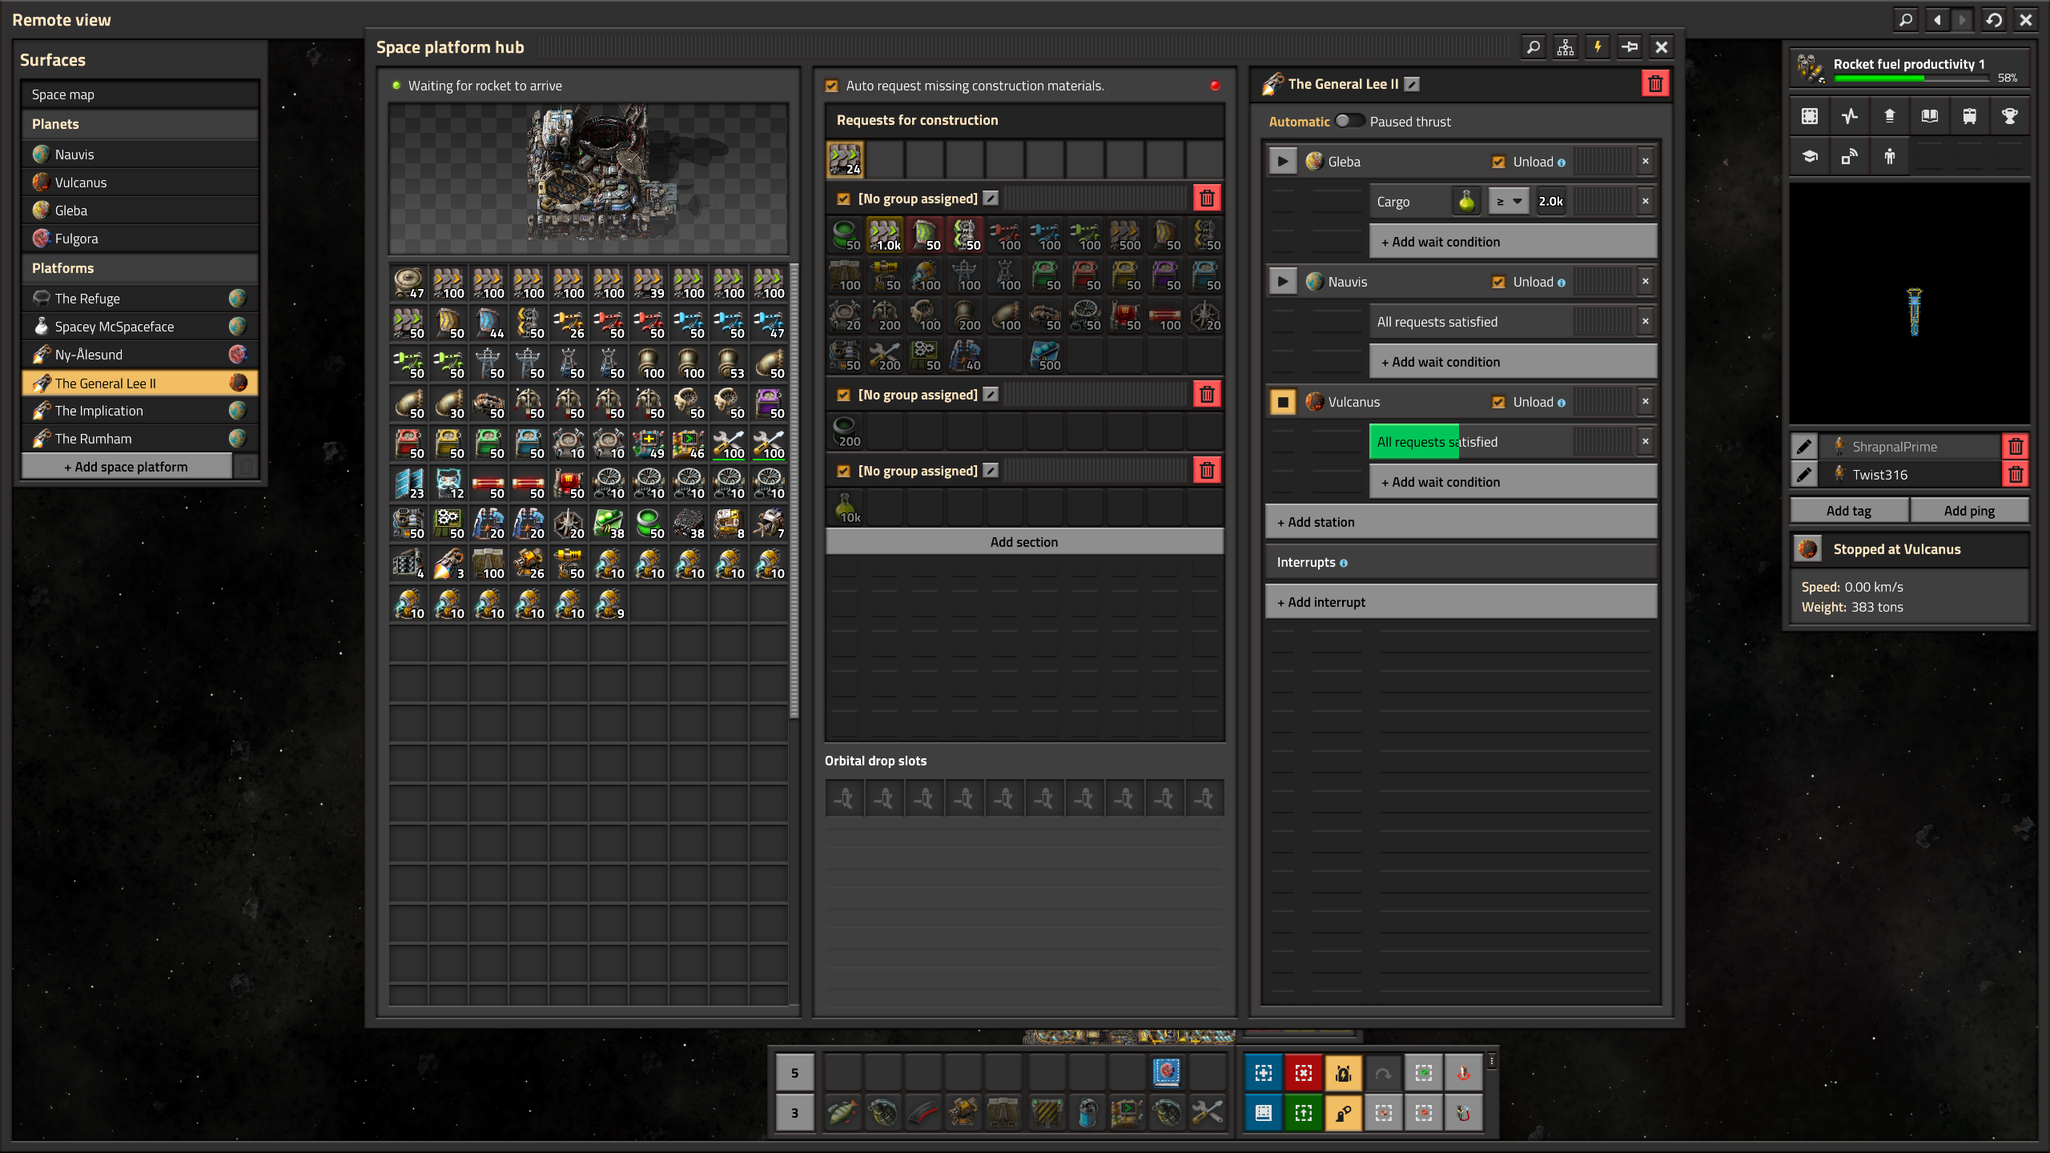Open the tips graduation cap icon
Screen dimensions: 2050x1153
1810,156
